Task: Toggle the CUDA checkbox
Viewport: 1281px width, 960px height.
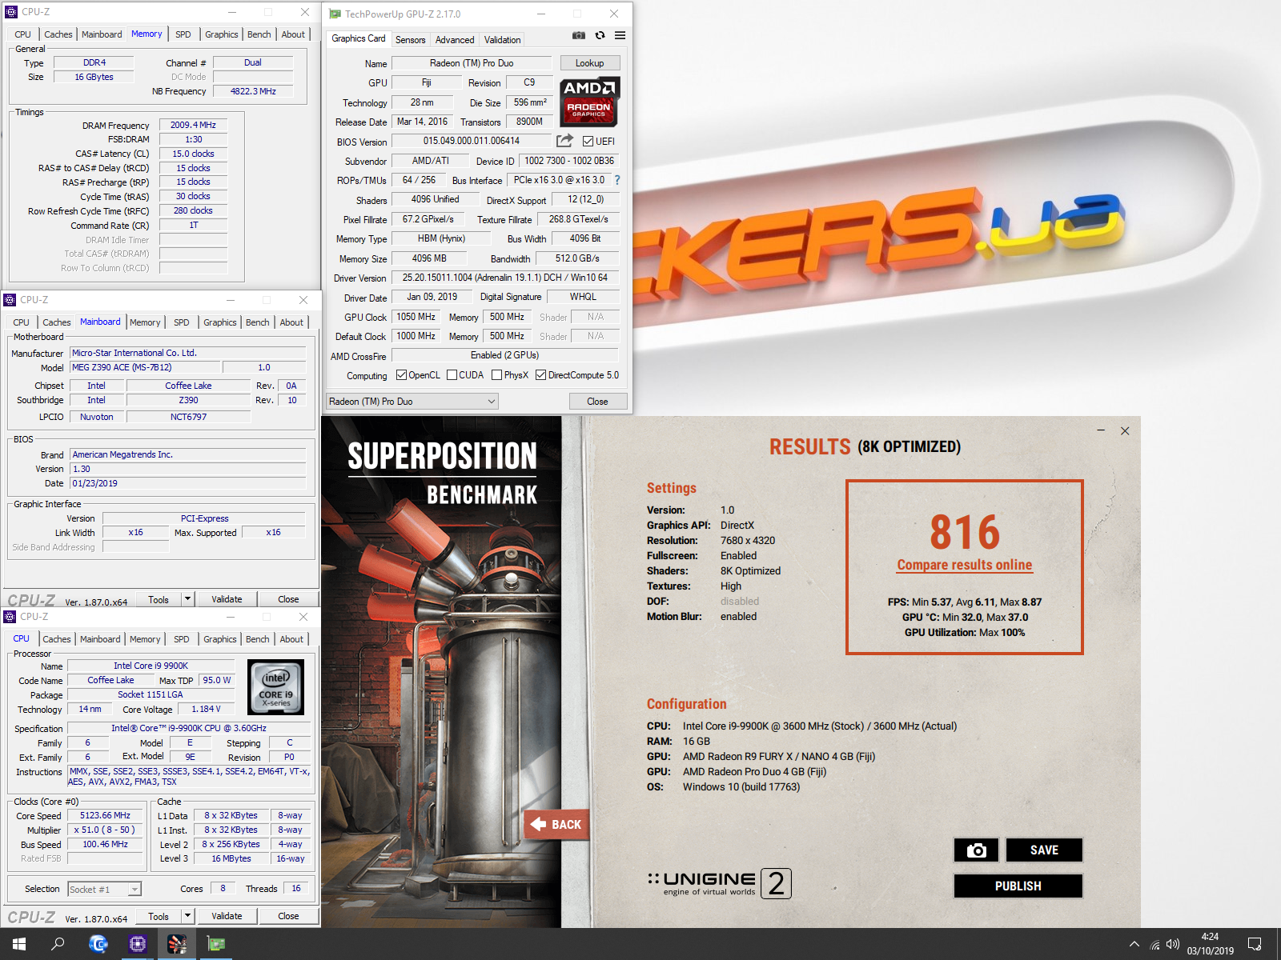Action: pos(452,375)
